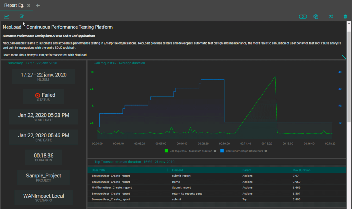Sort by the Element column header
This screenshot has height=209, width=352.
pos(177,170)
